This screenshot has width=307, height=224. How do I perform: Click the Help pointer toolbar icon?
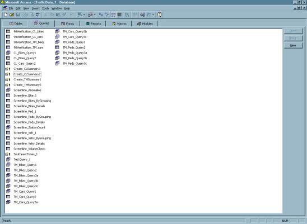click(x=159, y=15)
